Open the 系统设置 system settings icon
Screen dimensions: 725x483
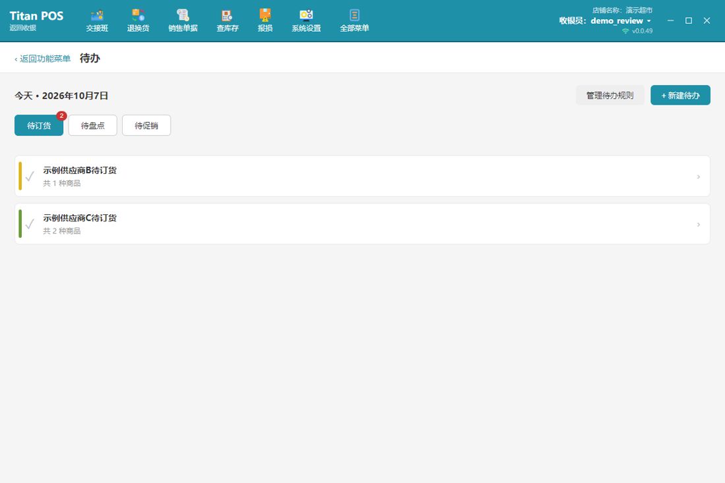[x=306, y=21]
